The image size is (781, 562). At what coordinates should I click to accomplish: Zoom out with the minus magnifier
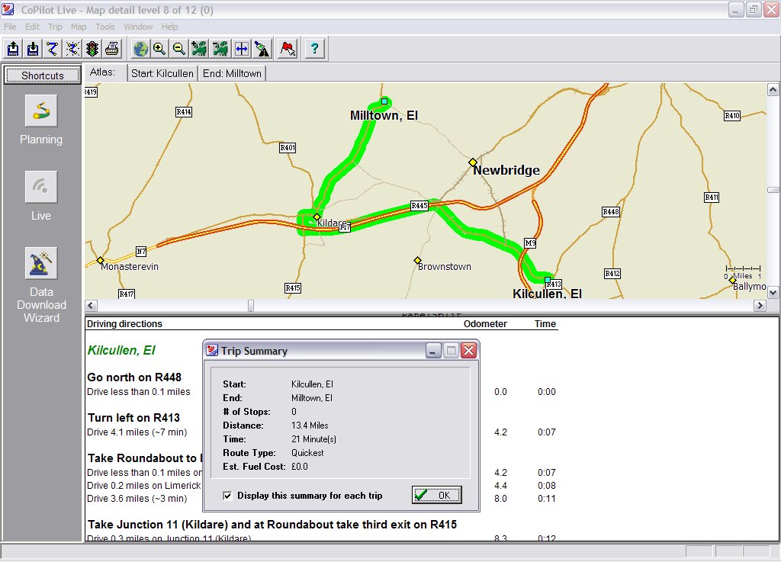179,49
